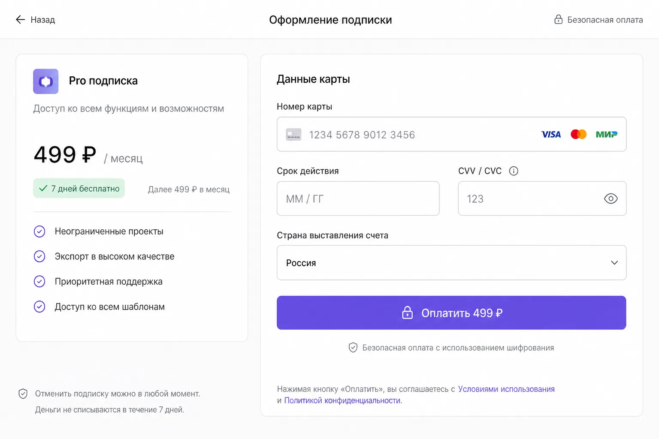Click the shield icon near Отменить подписку notice
This screenshot has width=659, height=439.
click(x=23, y=394)
